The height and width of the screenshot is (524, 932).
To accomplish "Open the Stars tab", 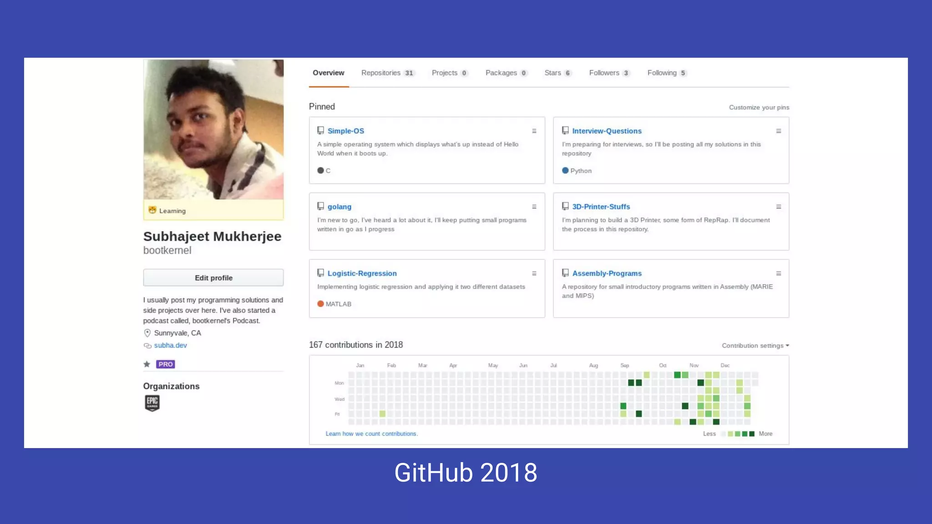I will 558,73.
